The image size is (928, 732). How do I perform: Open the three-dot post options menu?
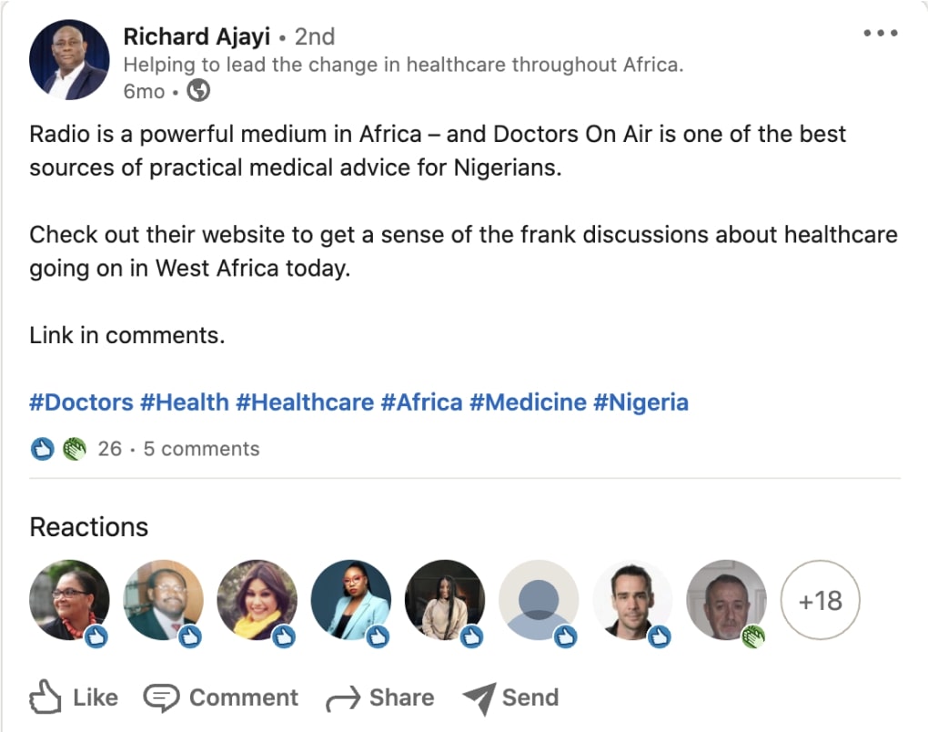880,34
